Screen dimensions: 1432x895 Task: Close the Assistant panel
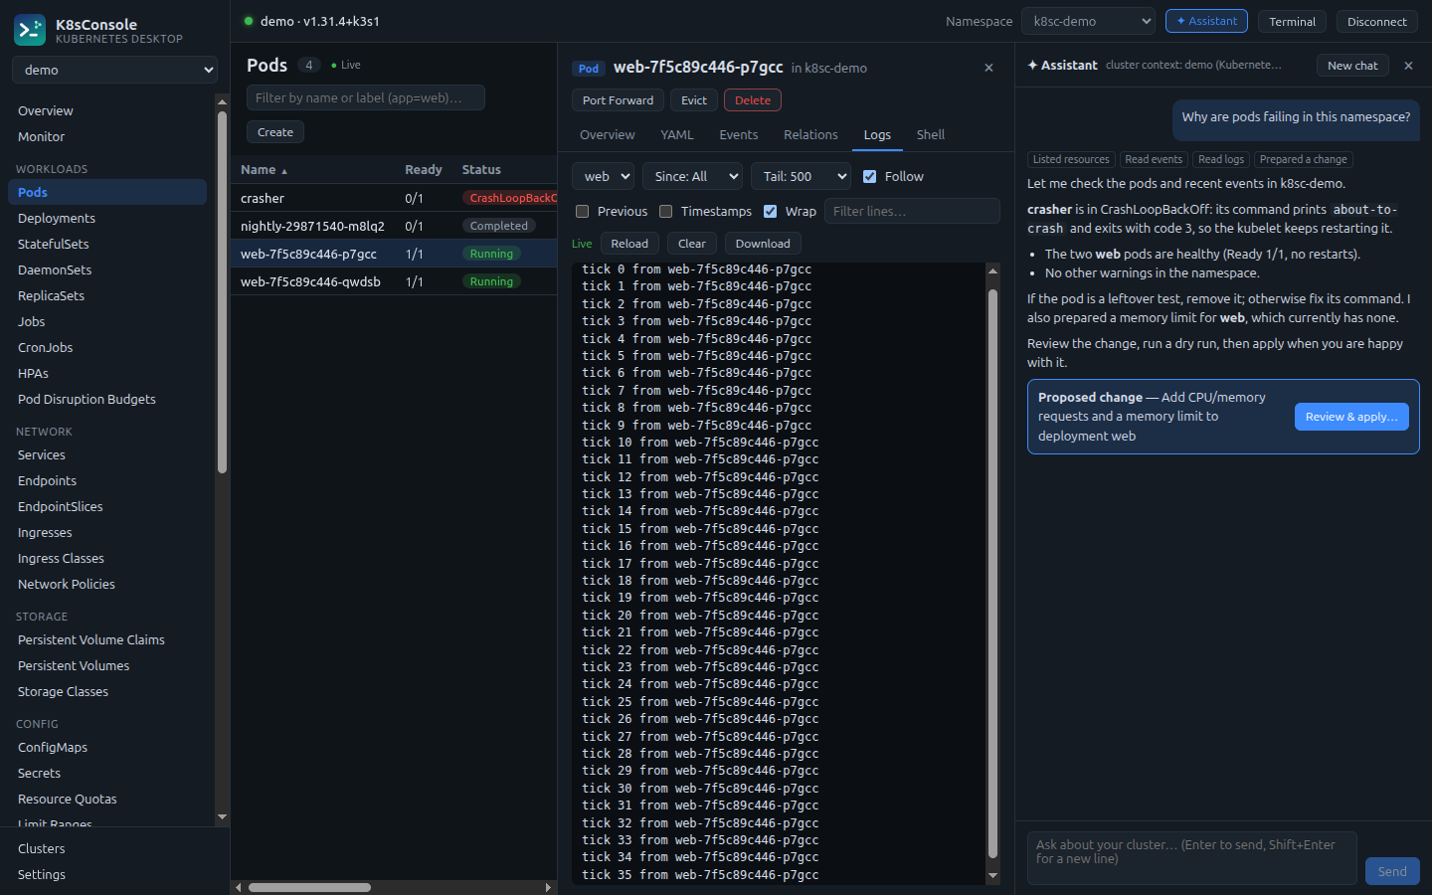pos(1408,66)
